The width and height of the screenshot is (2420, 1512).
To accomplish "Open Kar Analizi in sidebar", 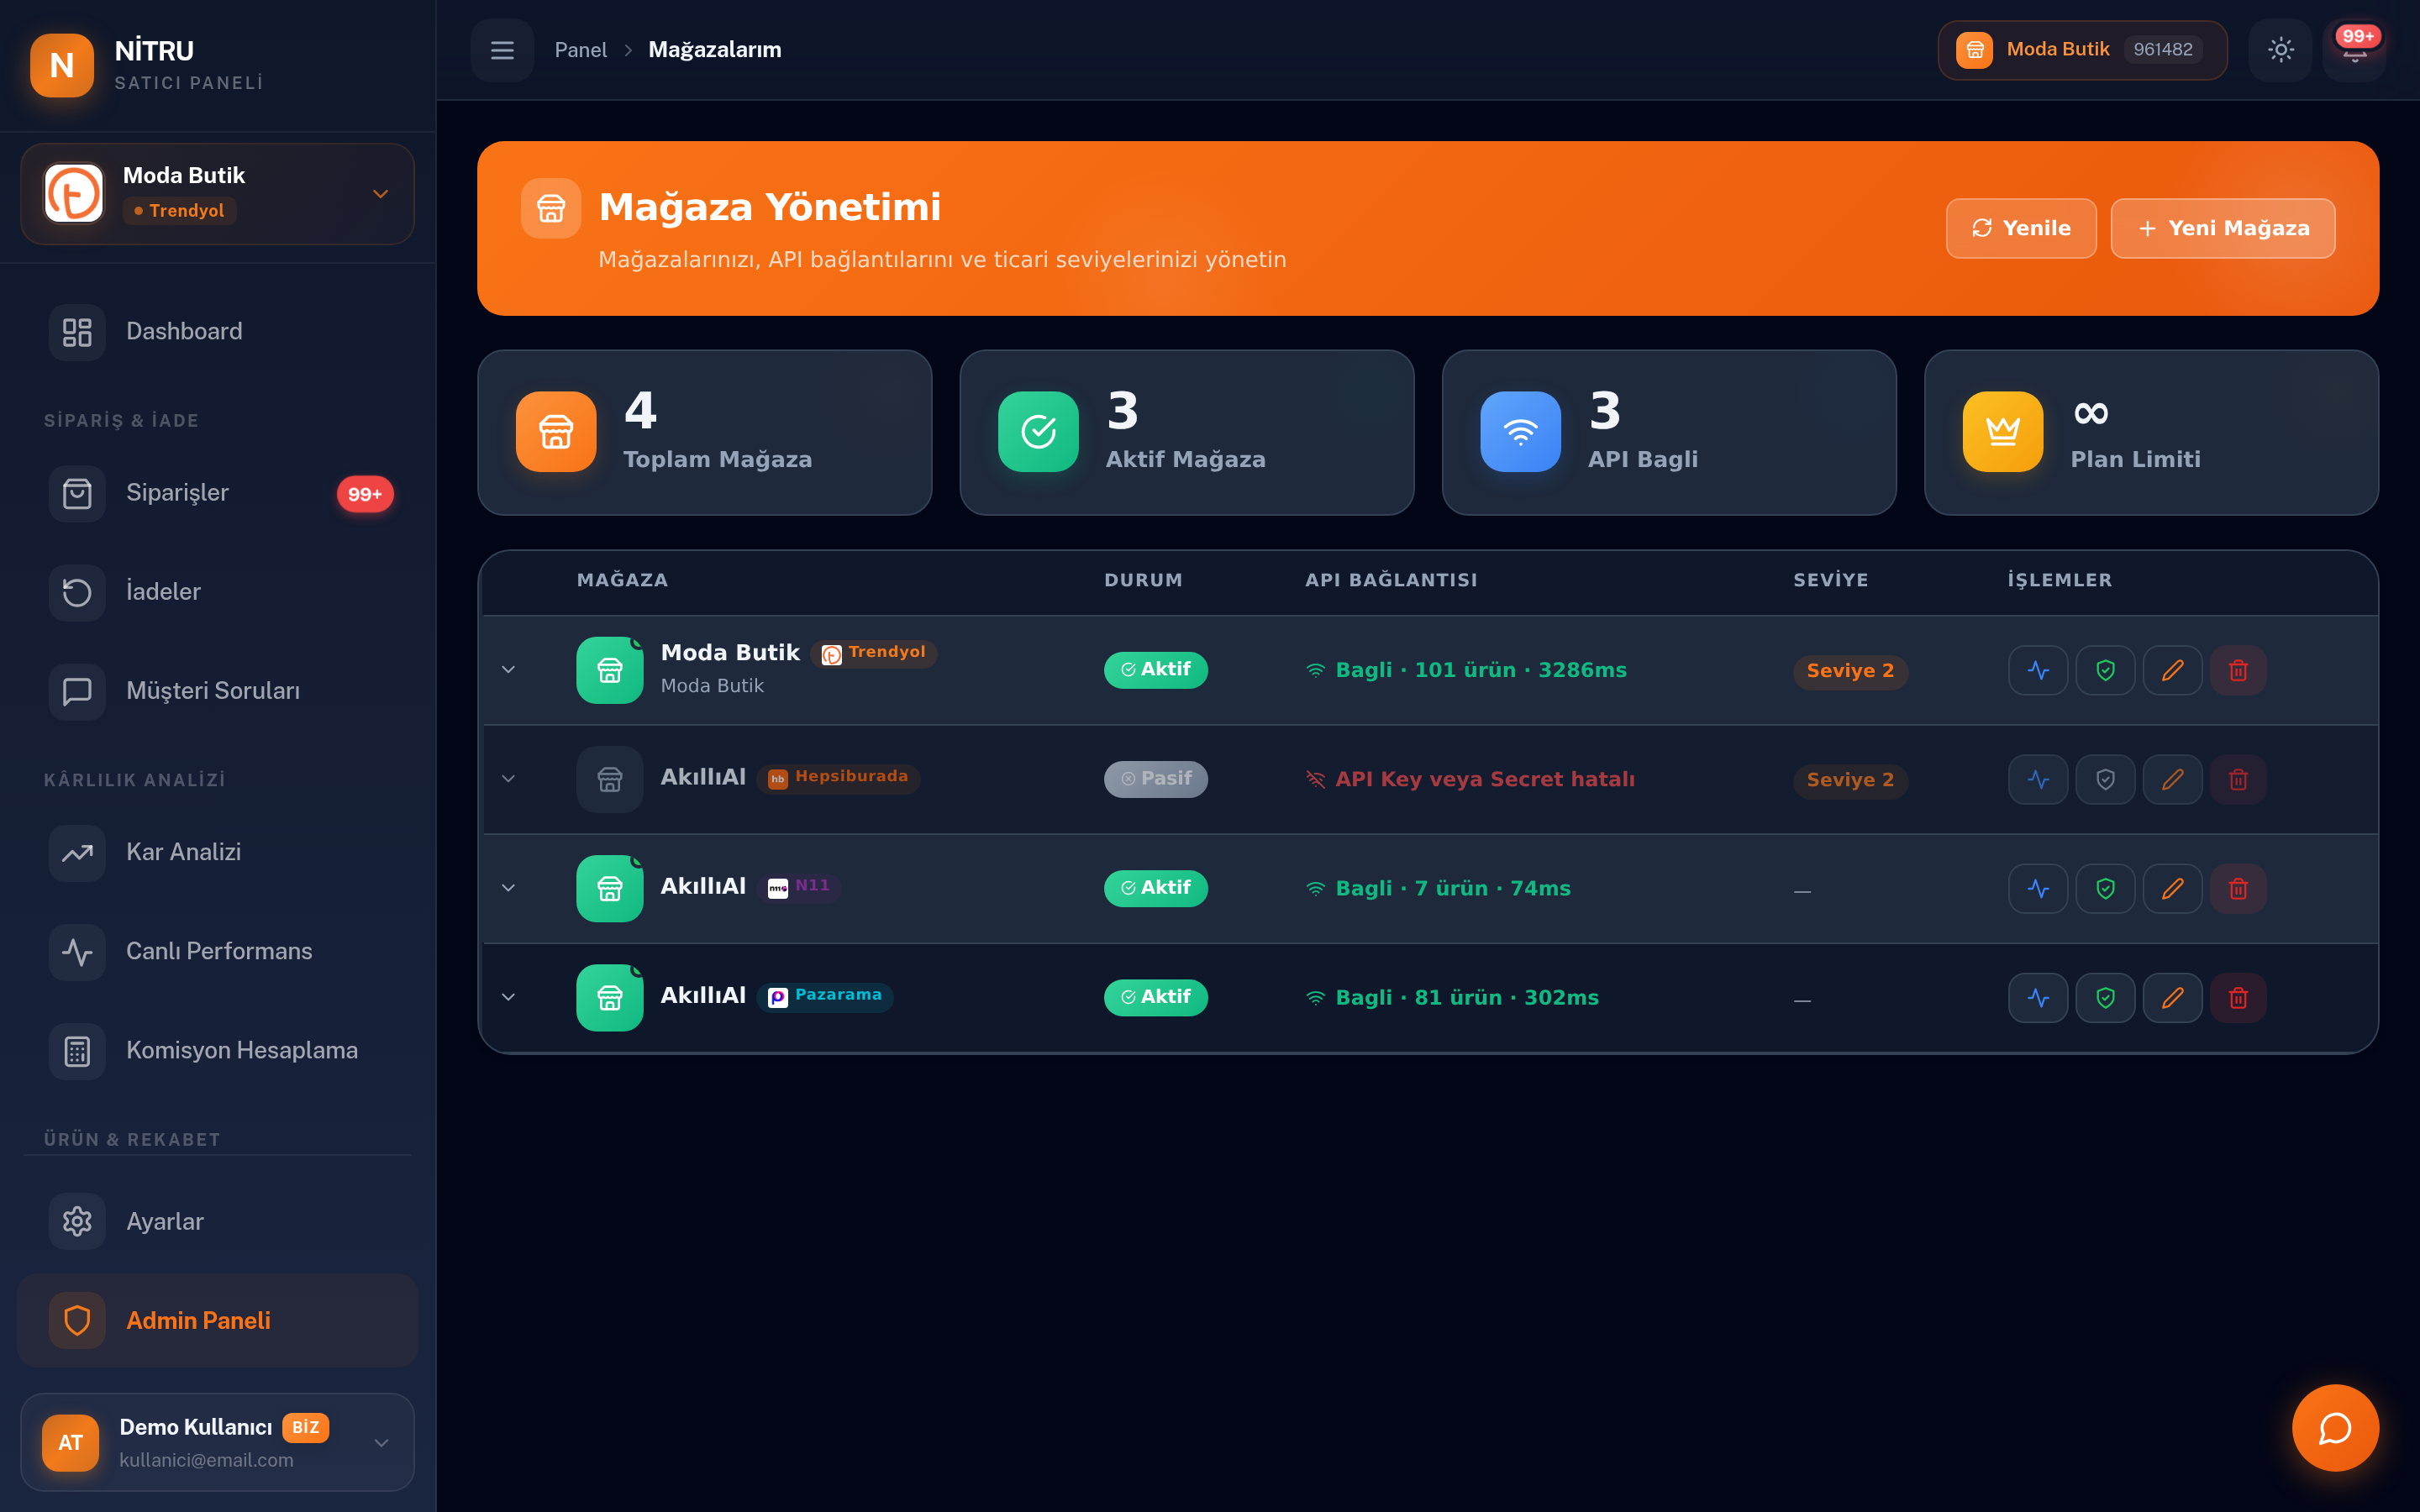I will click(217, 852).
